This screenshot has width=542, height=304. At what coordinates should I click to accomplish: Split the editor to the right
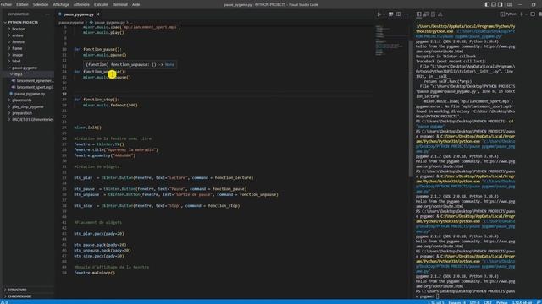[399, 14]
